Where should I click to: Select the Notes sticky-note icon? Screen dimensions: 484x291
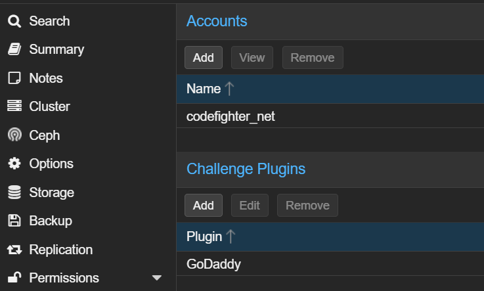click(14, 78)
